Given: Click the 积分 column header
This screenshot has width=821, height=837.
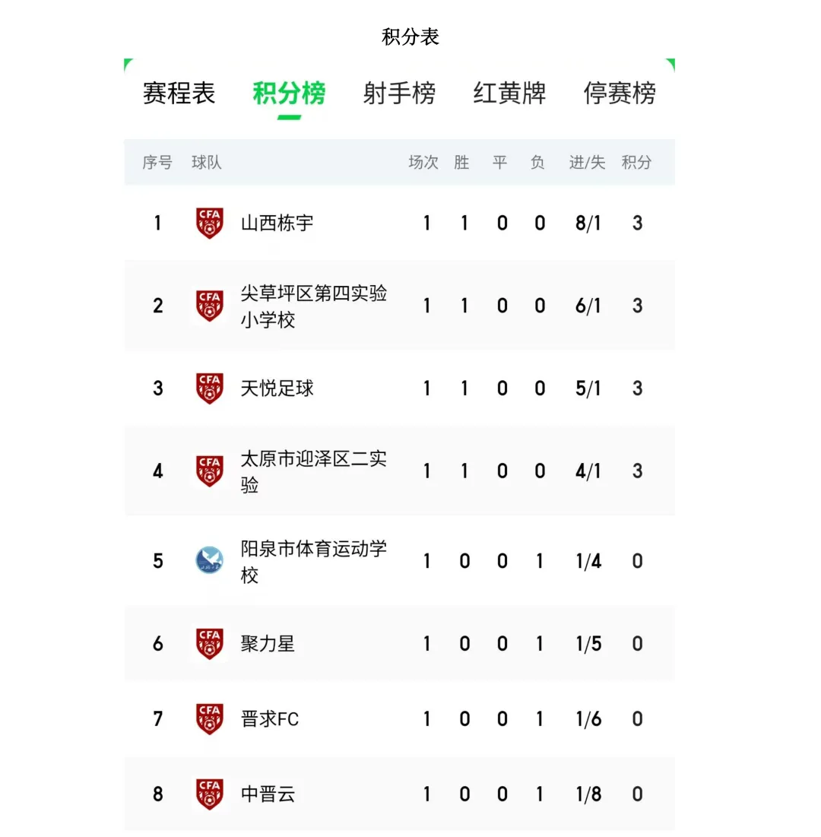Looking at the screenshot, I should tap(636, 162).
